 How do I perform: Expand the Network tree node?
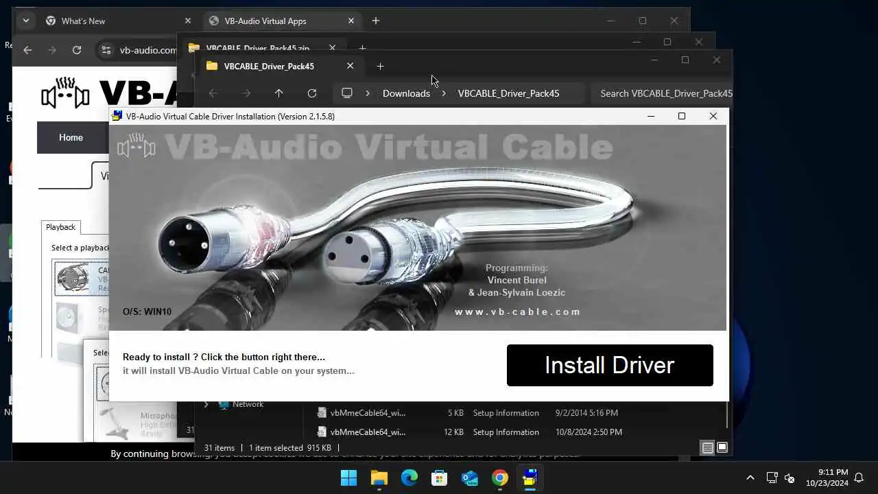206,405
